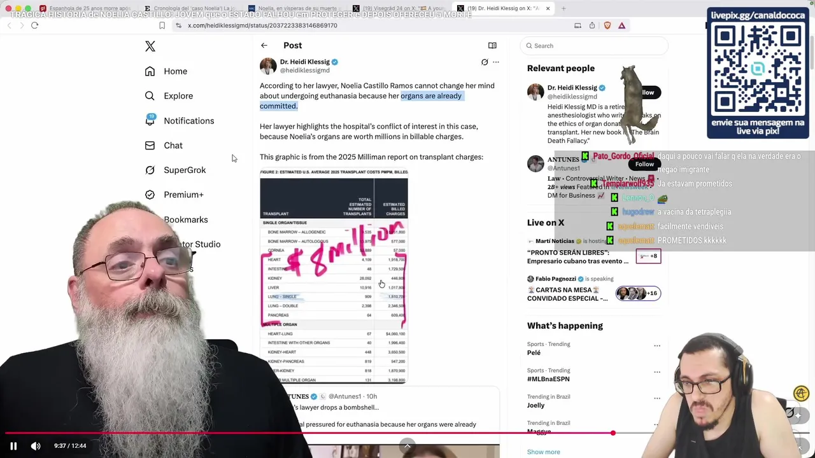Click the search magnifier icon
Screen dimensions: 815x458
(x=529, y=46)
